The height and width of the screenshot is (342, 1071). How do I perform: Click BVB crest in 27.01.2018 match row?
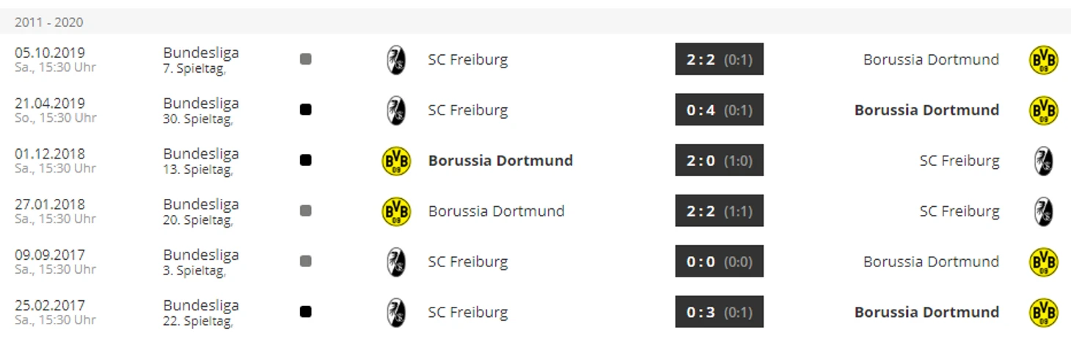396,211
